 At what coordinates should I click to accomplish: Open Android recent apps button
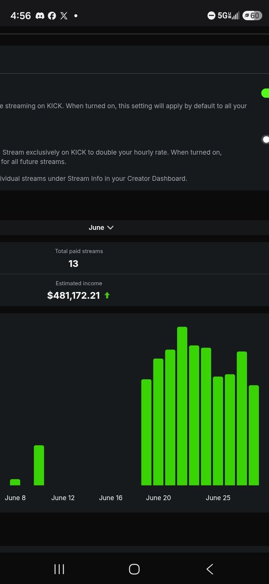pos(59,569)
